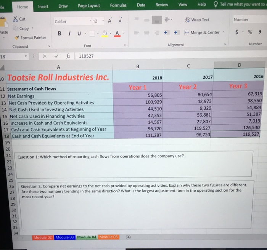The width and height of the screenshot is (267, 250).
Task: Open the Draw ribbon tab
Action: point(63,6)
